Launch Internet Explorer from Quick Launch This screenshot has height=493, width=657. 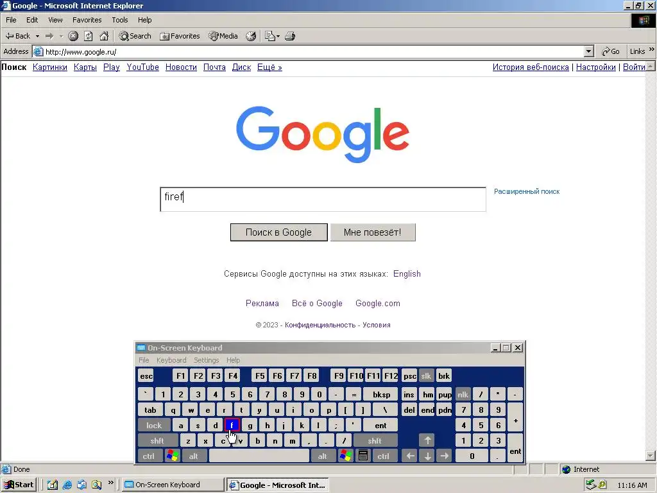67,485
